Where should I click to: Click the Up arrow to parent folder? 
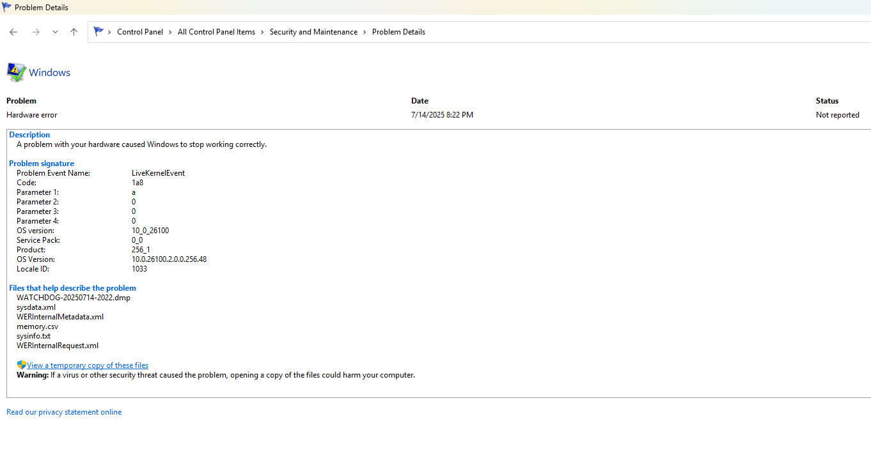pos(74,32)
